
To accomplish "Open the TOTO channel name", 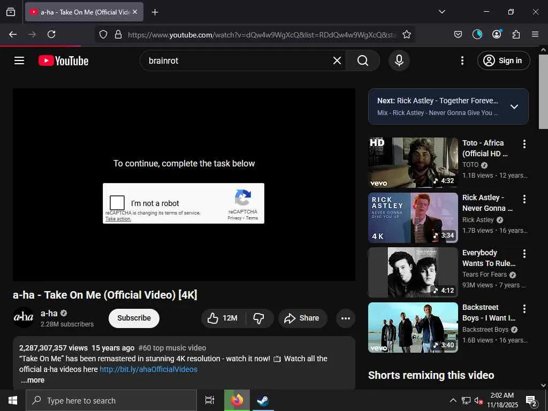I will point(470,165).
